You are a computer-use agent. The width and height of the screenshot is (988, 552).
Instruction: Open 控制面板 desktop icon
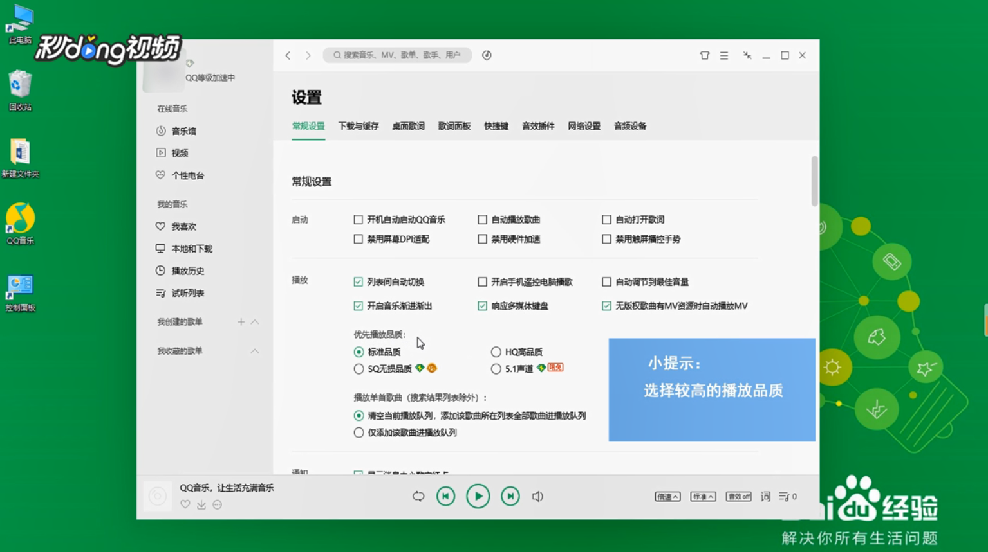[x=20, y=293]
